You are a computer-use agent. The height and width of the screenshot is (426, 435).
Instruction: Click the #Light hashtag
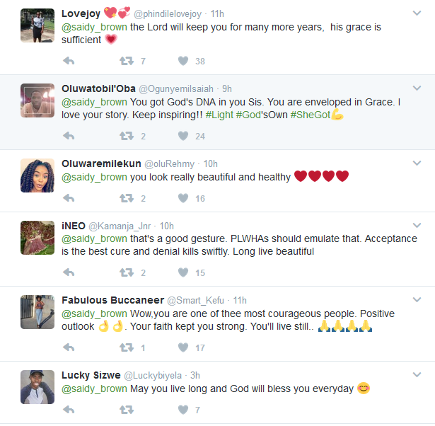pos(218,115)
